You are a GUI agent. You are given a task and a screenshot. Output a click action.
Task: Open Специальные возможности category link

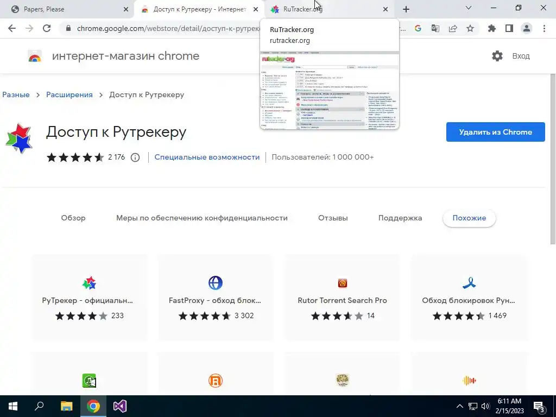(207, 157)
